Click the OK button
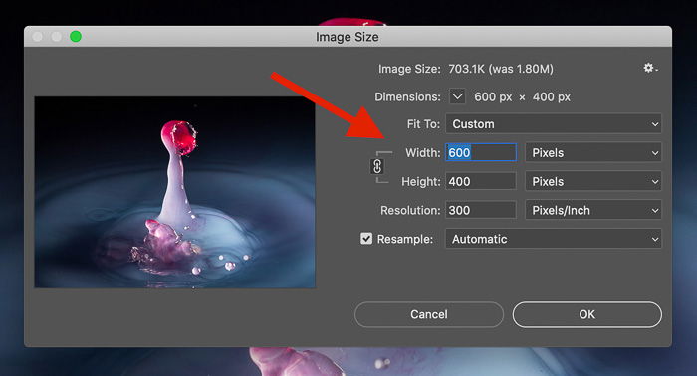The height and width of the screenshot is (376, 697). [x=586, y=314]
